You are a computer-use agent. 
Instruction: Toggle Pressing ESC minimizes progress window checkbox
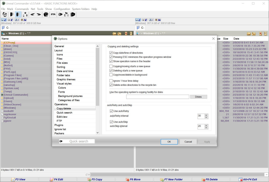pos(111,57)
